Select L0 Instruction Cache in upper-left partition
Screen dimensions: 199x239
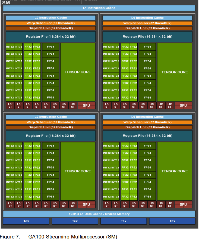click(51, 18)
